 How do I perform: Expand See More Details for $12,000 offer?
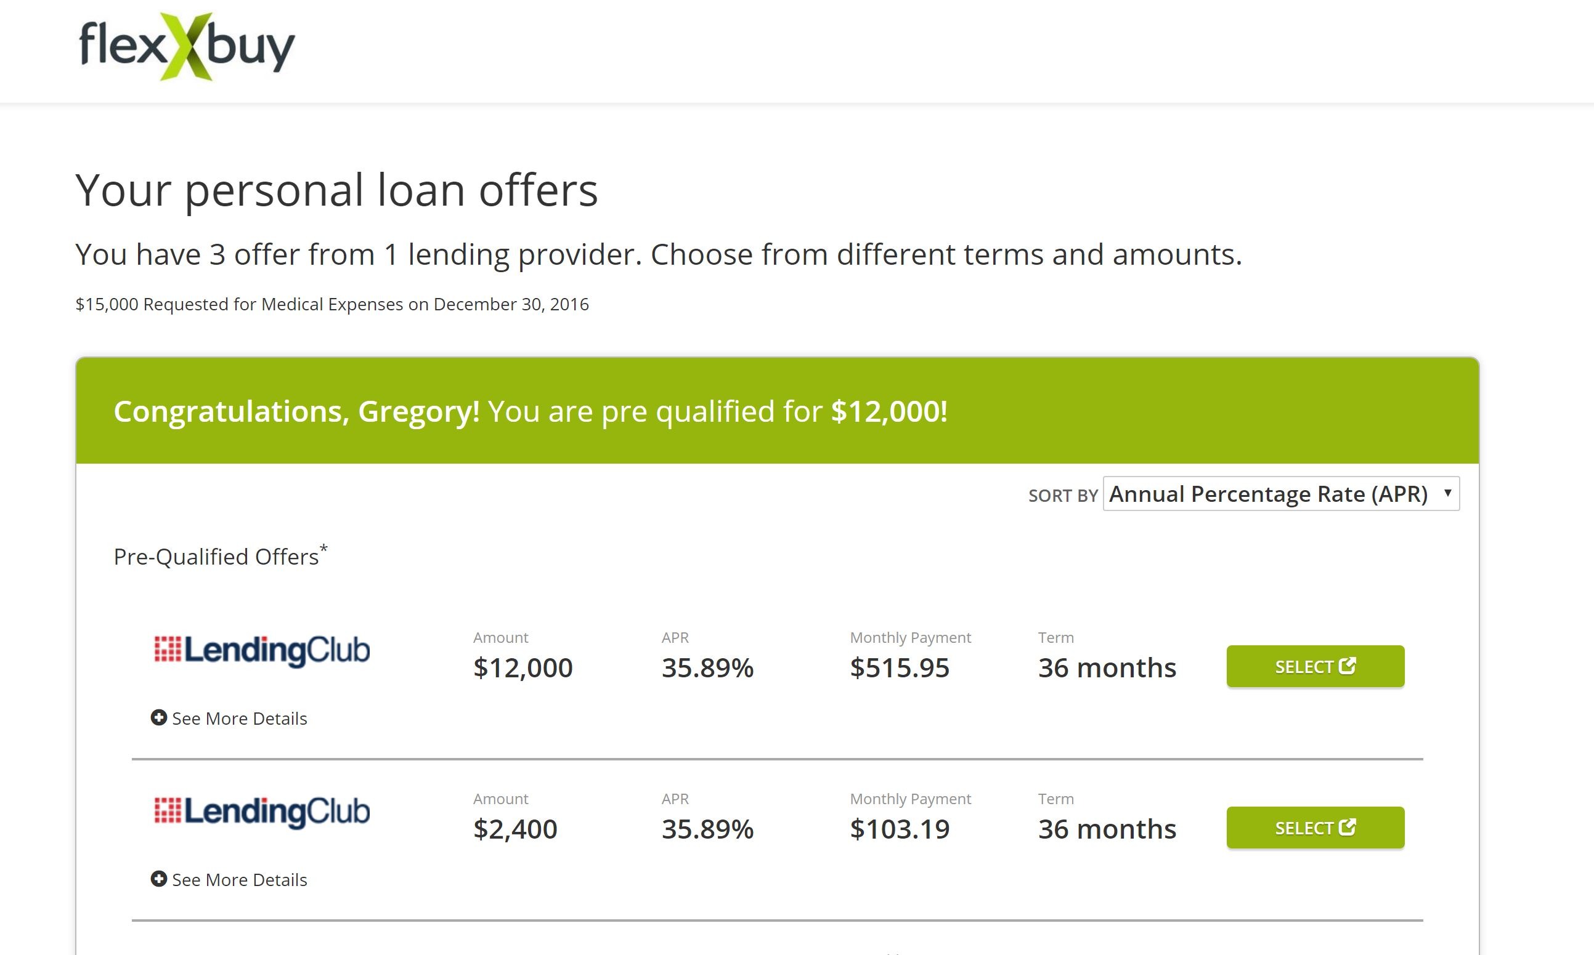point(239,718)
